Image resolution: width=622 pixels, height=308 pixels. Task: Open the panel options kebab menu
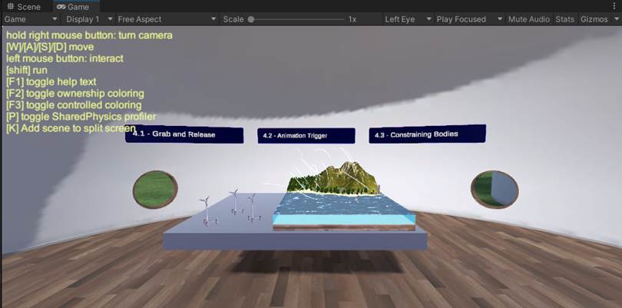pyautogui.click(x=615, y=6)
